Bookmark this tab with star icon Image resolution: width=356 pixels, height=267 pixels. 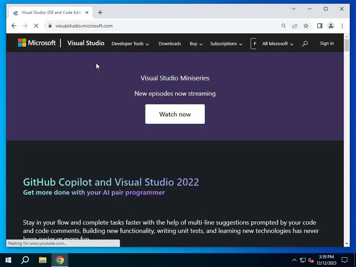coord(306,26)
